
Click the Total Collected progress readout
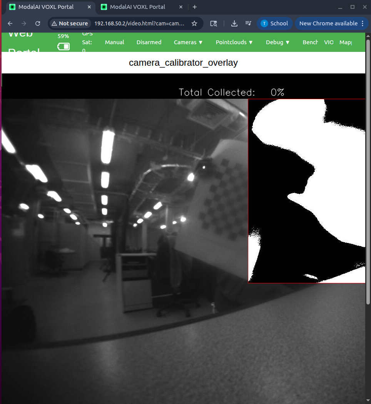point(231,92)
